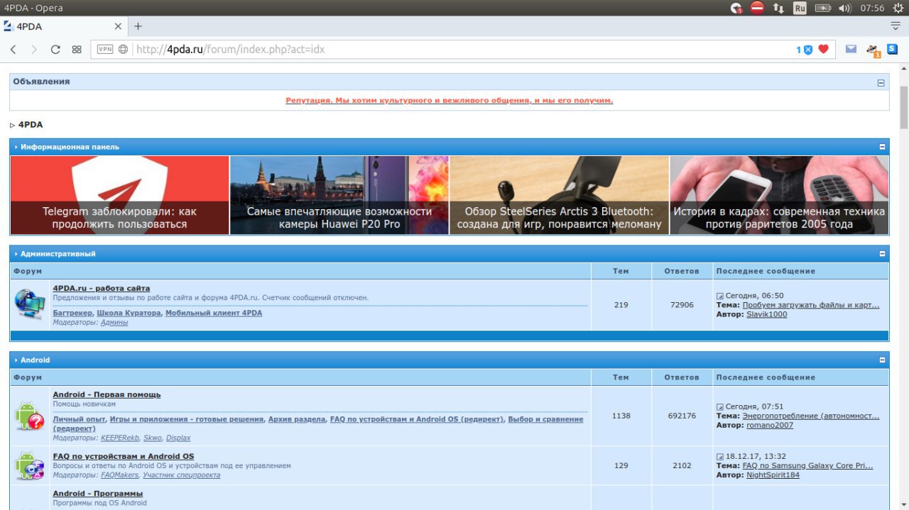Open the Speed Dial grid icon
Viewport: 909px width, 510px height.
[x=77, y=50]
